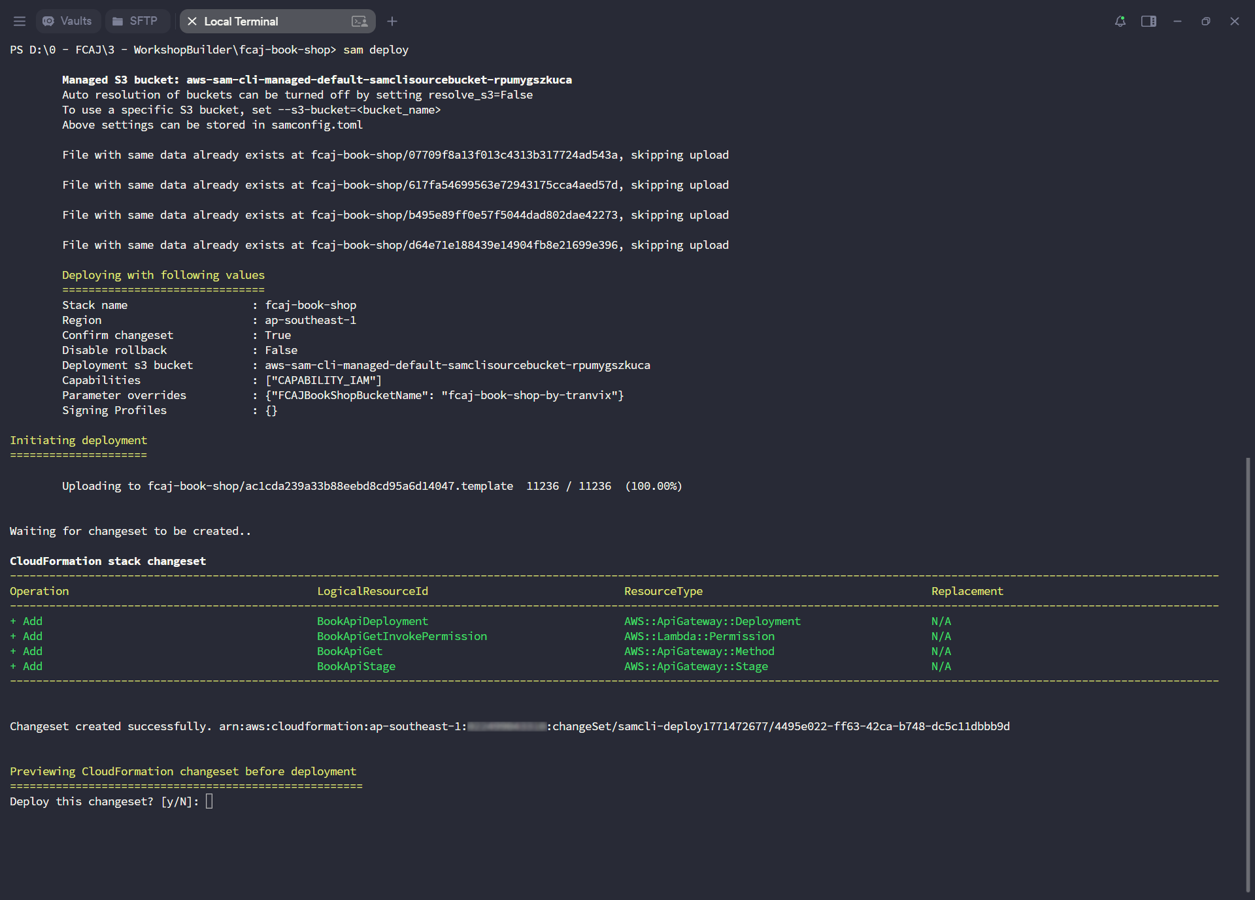
Task: Click BookApiStage resource id
Action: (356, 666)
